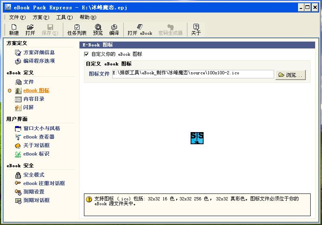Click the SIS icon preview image
This screenshot has width=322, height=225.
click(197, 138)
